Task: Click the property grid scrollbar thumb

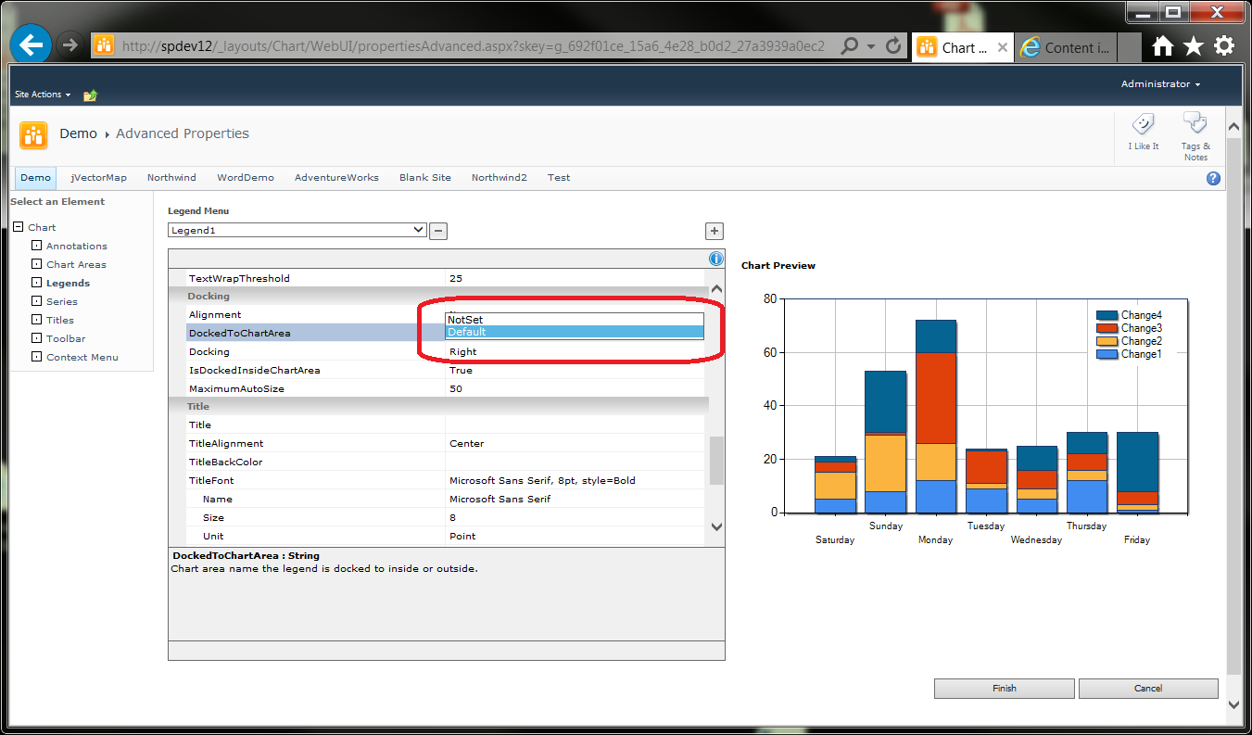Action: click(x=716, y=461)
